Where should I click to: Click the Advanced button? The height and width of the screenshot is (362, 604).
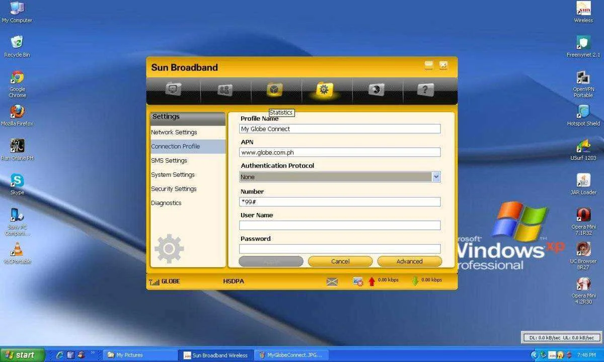coord(410,261)
